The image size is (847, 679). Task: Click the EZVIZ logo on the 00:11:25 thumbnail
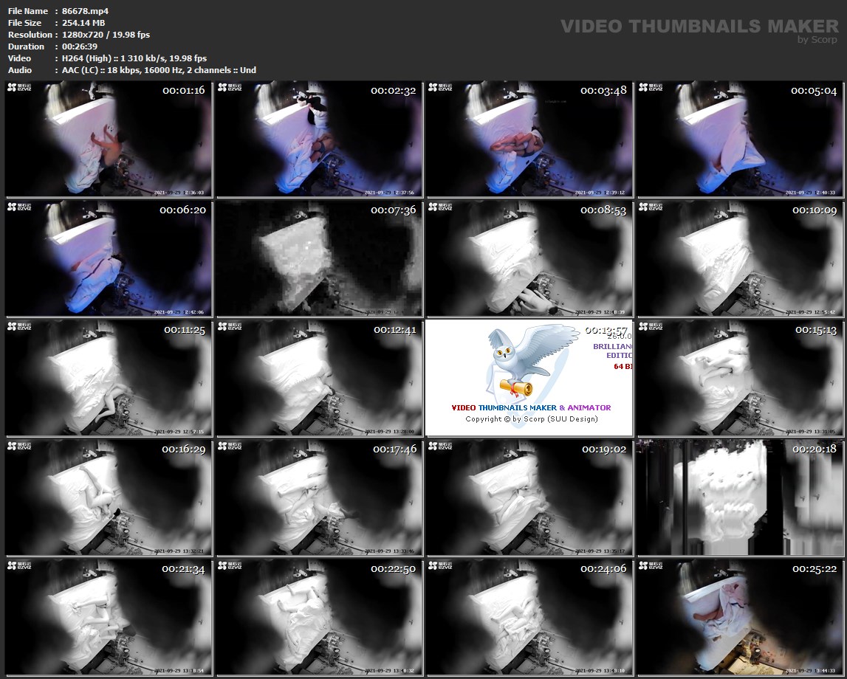coord(19,327)
